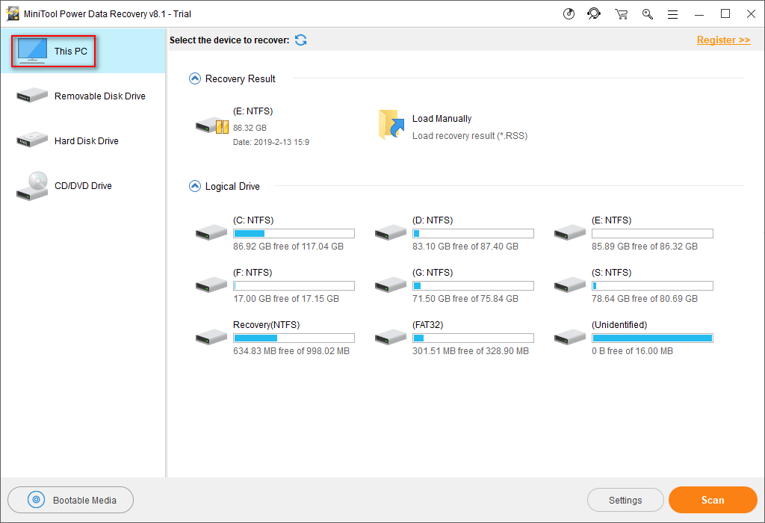The height and width of the screenshot is (523, 765).
Task: Choose the (Unidentified) 16.00 MB drive
Action: tap(633, 337)
